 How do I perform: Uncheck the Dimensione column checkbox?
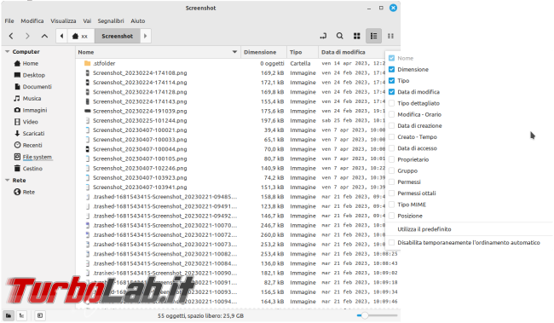[391, 69]
